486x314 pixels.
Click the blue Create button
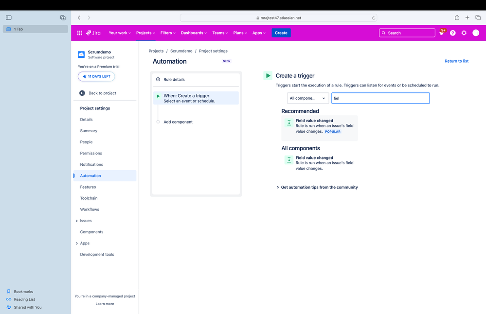[281, 33]
